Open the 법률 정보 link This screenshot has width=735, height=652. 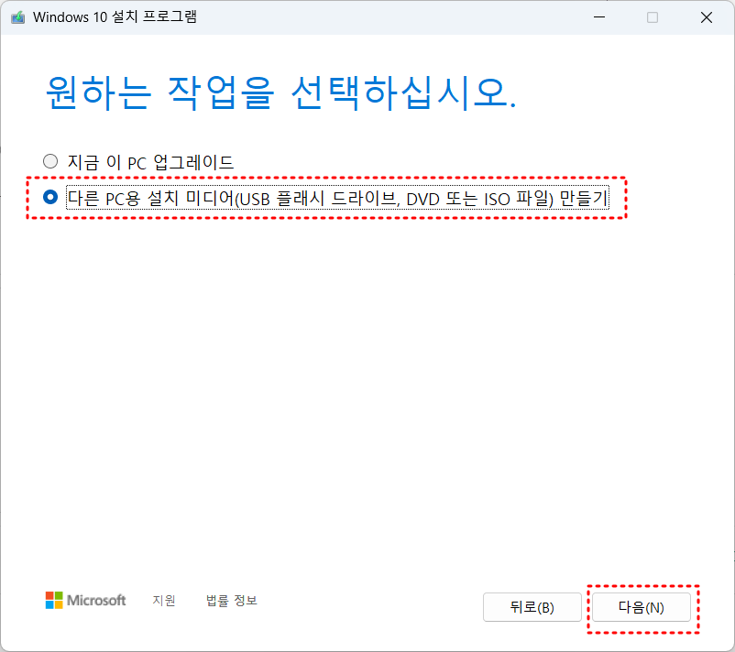(x=232, y=601)
